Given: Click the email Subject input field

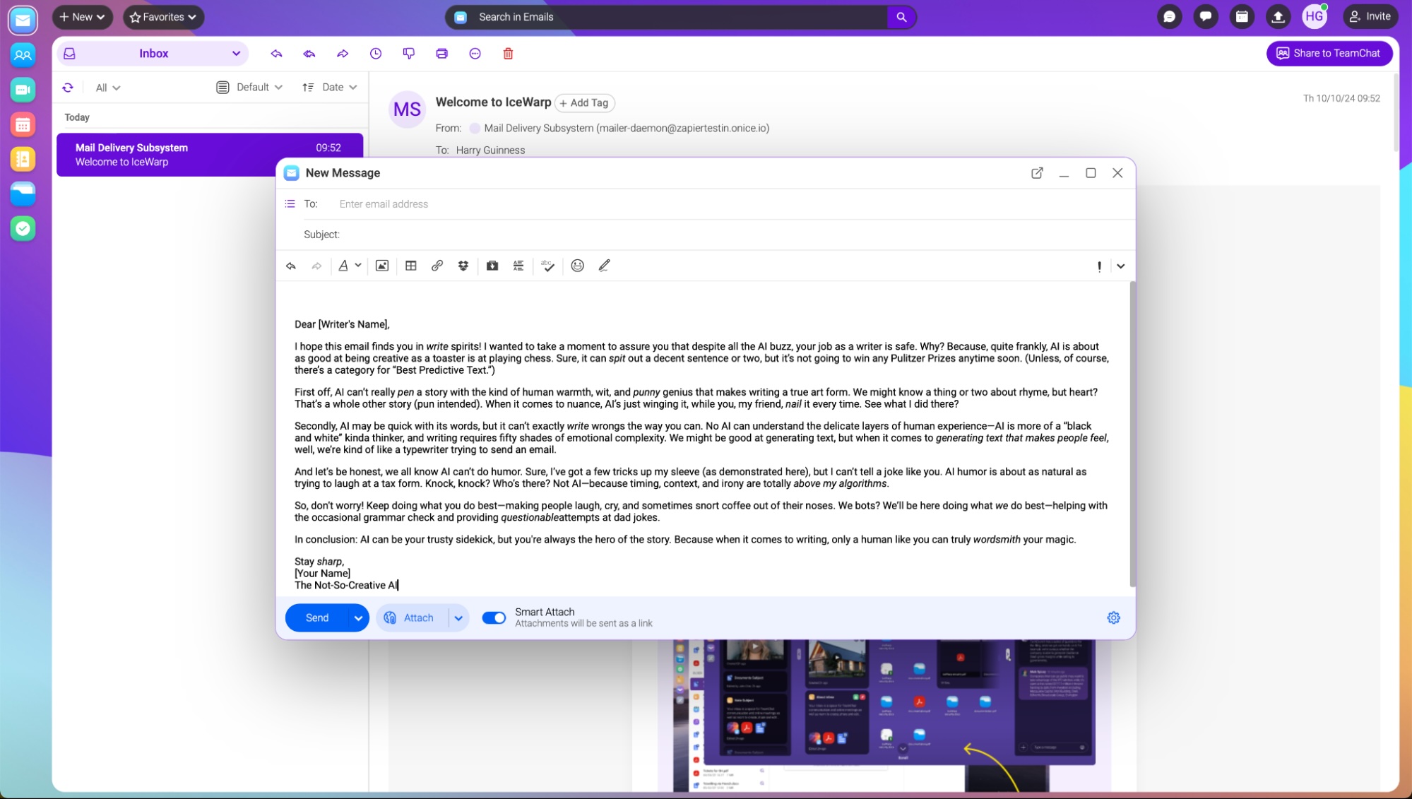Looking at the screenshot, I should (494, 234).
